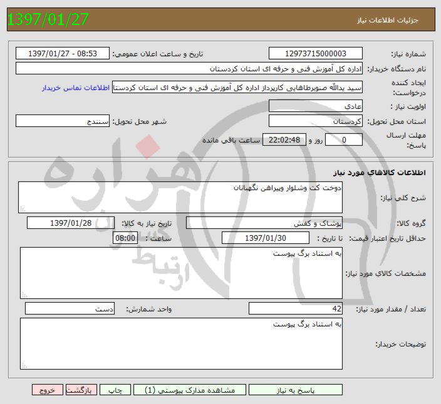This screenshot has height=404, width=441.
Task: Click the goods group field پوشاک و کفش
Action: tap(264, 223)
